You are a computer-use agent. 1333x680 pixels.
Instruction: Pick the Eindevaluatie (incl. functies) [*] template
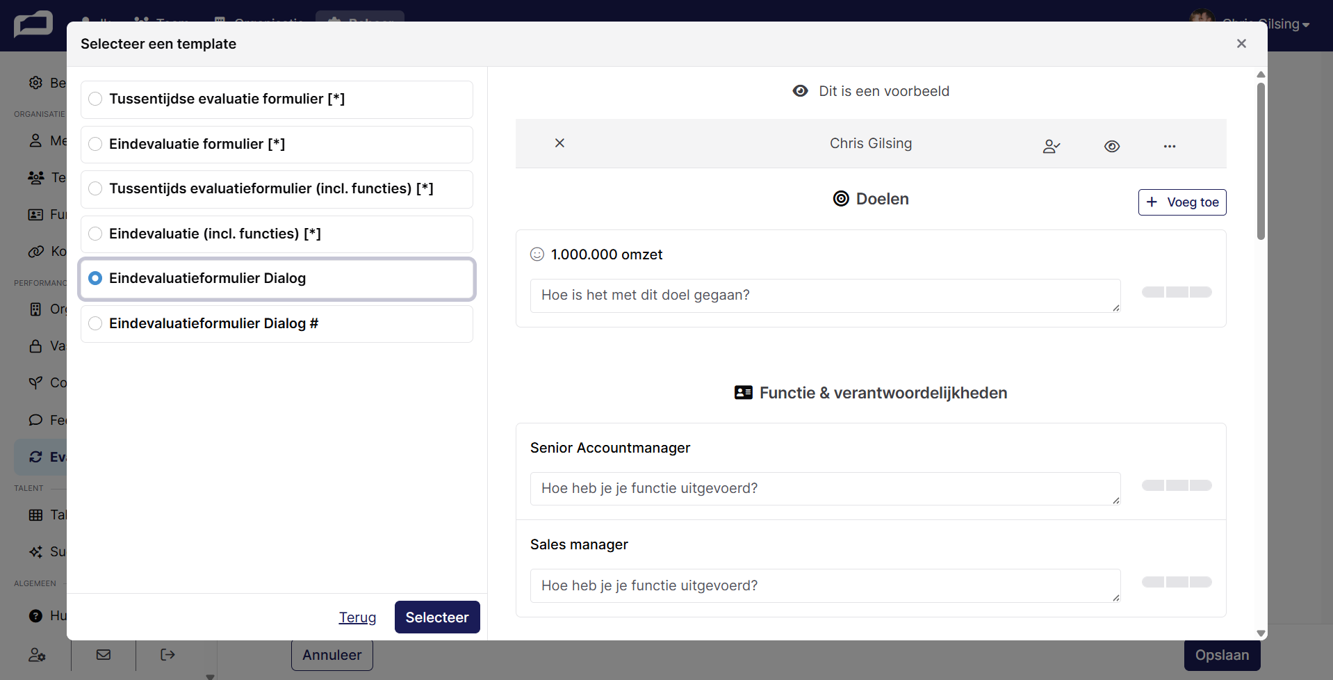click(277, 234)
